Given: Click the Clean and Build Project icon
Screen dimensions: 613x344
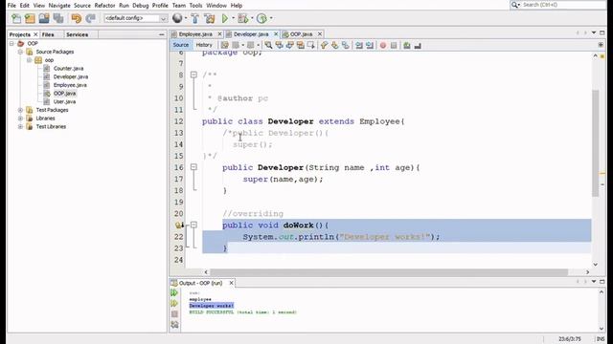Looking at the screenshot, I should (x=210, y=18).
